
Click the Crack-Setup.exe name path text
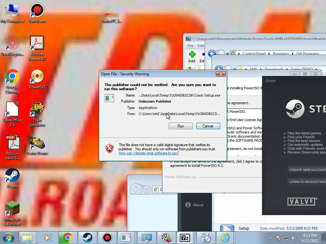(x=179, y=95)
